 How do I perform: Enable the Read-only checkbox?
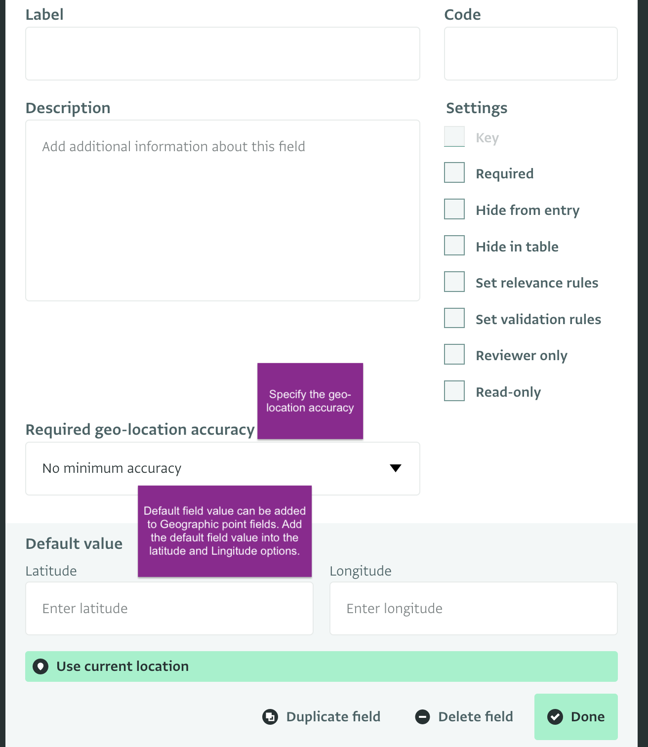click(x=454, y=391)
